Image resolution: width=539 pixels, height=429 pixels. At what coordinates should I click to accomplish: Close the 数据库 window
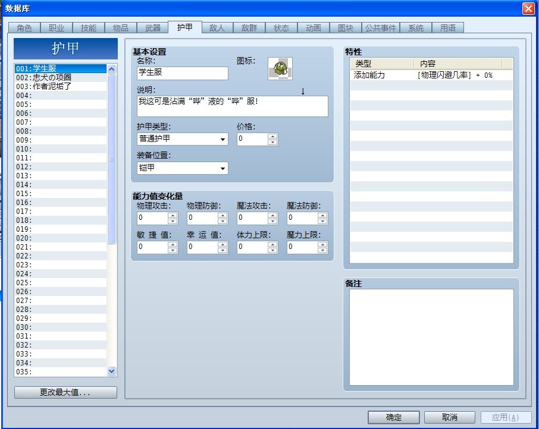[528, 8]
